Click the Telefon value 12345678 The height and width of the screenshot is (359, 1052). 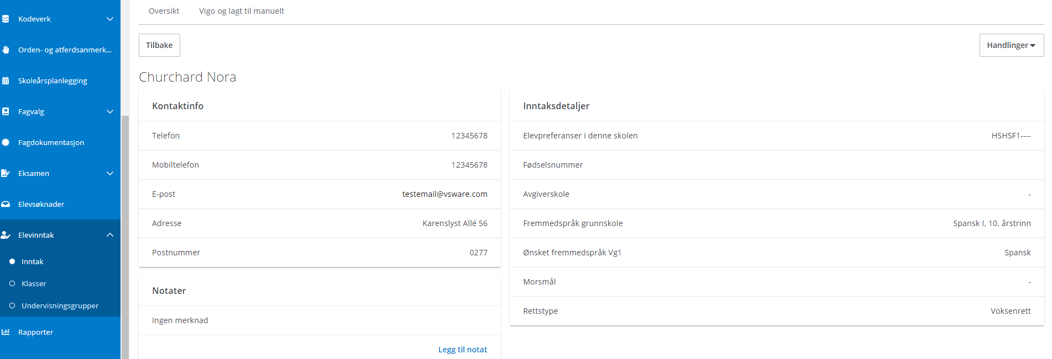tap(469, 136)
